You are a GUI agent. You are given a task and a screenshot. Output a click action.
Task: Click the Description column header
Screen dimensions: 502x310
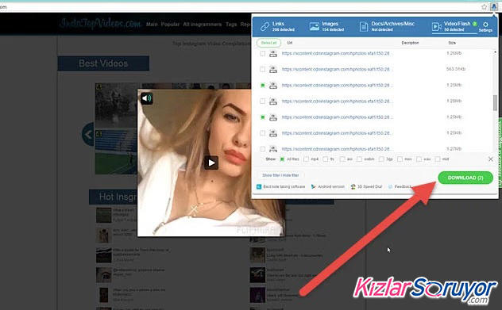click(x=410, y=43)
